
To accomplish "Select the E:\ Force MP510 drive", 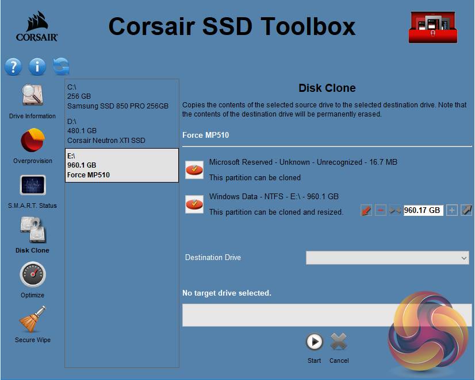I will click(x=122, y=165).
